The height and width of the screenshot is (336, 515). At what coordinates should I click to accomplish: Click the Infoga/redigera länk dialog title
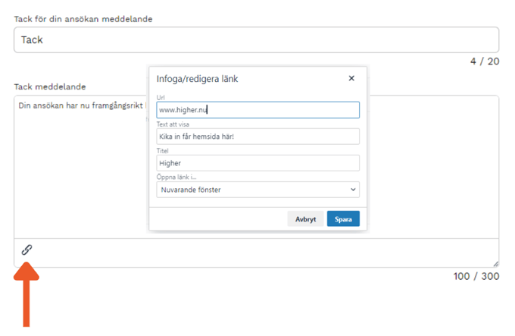coord(198,79)
